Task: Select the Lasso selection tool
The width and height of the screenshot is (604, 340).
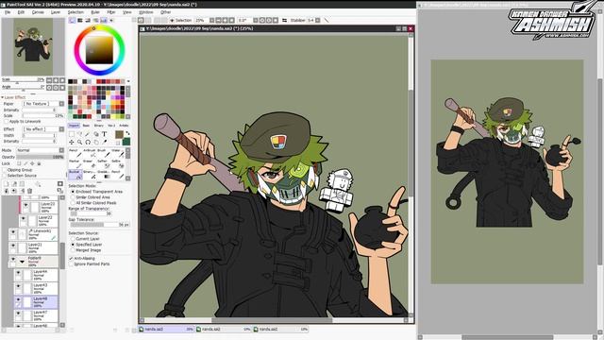Action: (x=79, y=134)
